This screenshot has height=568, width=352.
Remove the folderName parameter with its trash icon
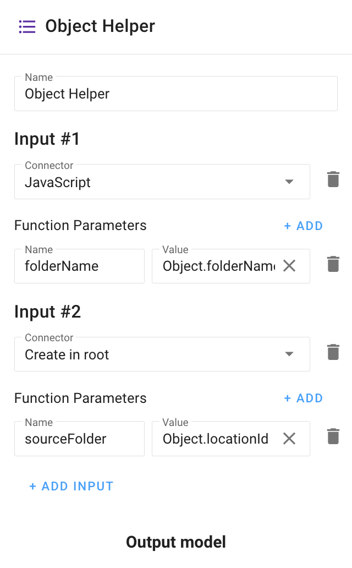(333, 263)
